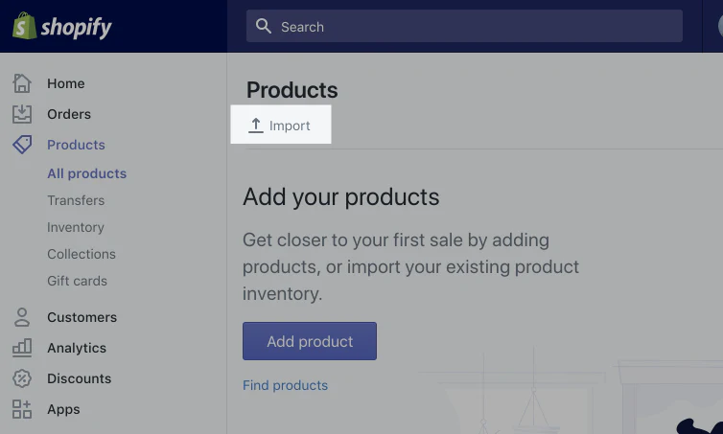Click the Analytics bar chart icon
723x434 pixels.
coord(22,348)
